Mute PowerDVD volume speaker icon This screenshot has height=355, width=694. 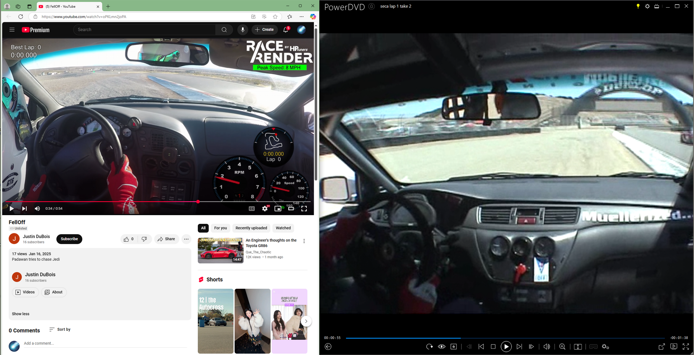(547, 347)
